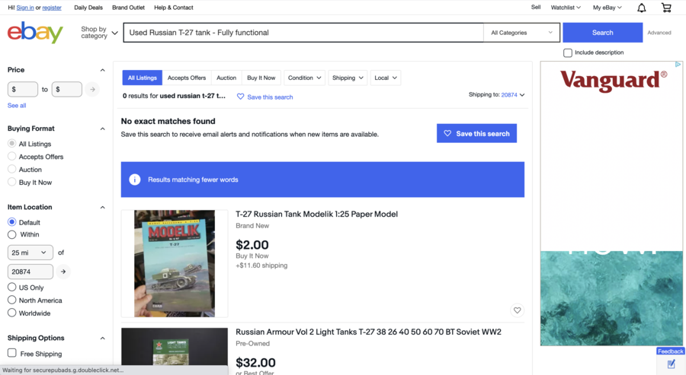Click heart icon beside Save this search link
Image resolution: width=686 pixels, height=375 pixels.
pos(240,97)
